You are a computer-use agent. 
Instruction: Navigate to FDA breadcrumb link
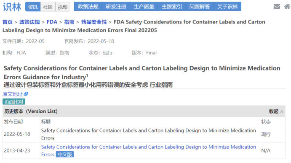(x=52, y=22)
